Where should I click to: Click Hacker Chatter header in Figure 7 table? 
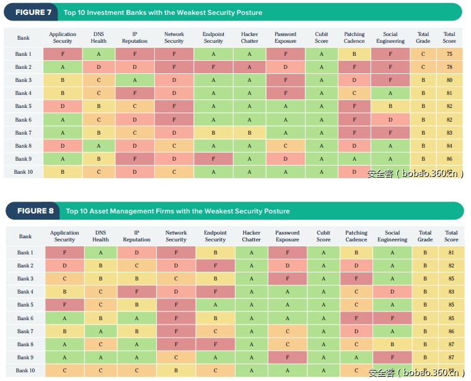(250, 38)
